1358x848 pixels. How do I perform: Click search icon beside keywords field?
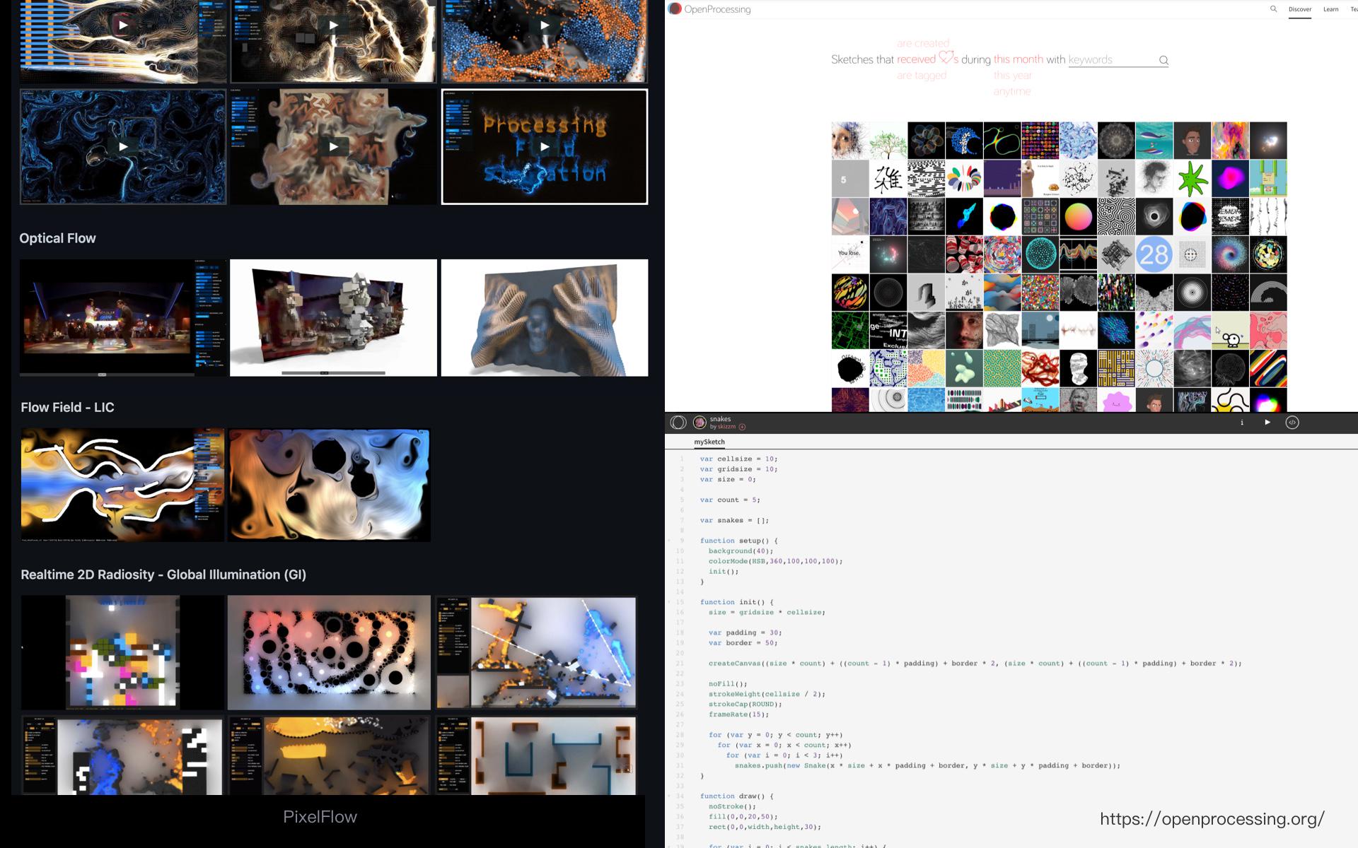click(1163, 60)
